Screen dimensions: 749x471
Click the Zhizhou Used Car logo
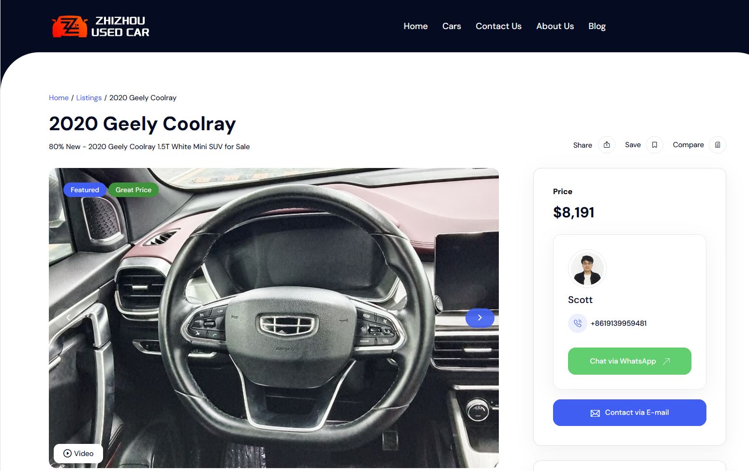point(101,26)
